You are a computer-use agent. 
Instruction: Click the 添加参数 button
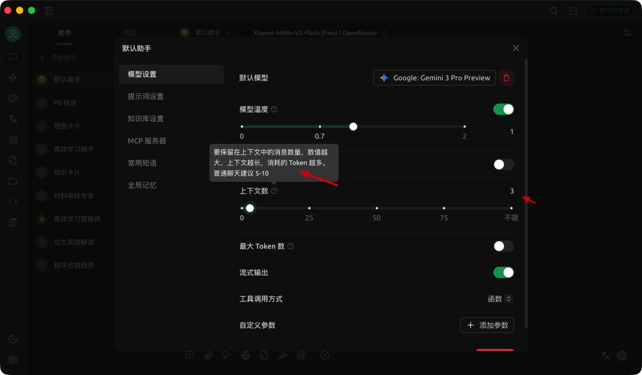click(x=487, y=325)
